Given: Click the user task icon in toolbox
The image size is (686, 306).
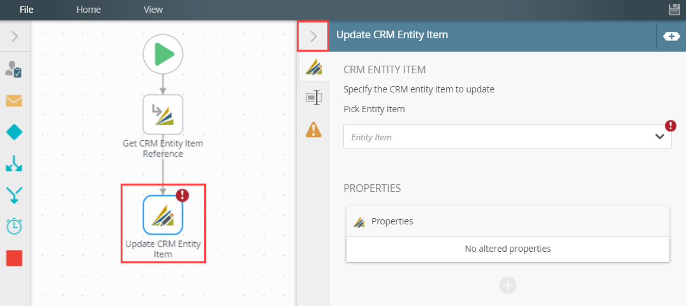Looking at the screenshot, I should (14, 69).
